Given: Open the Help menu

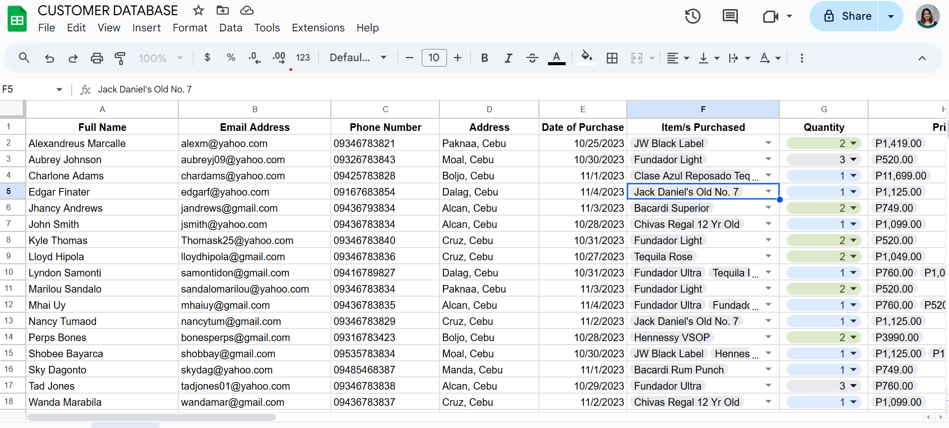Looking at the screenshot, I should click(368, 28).
